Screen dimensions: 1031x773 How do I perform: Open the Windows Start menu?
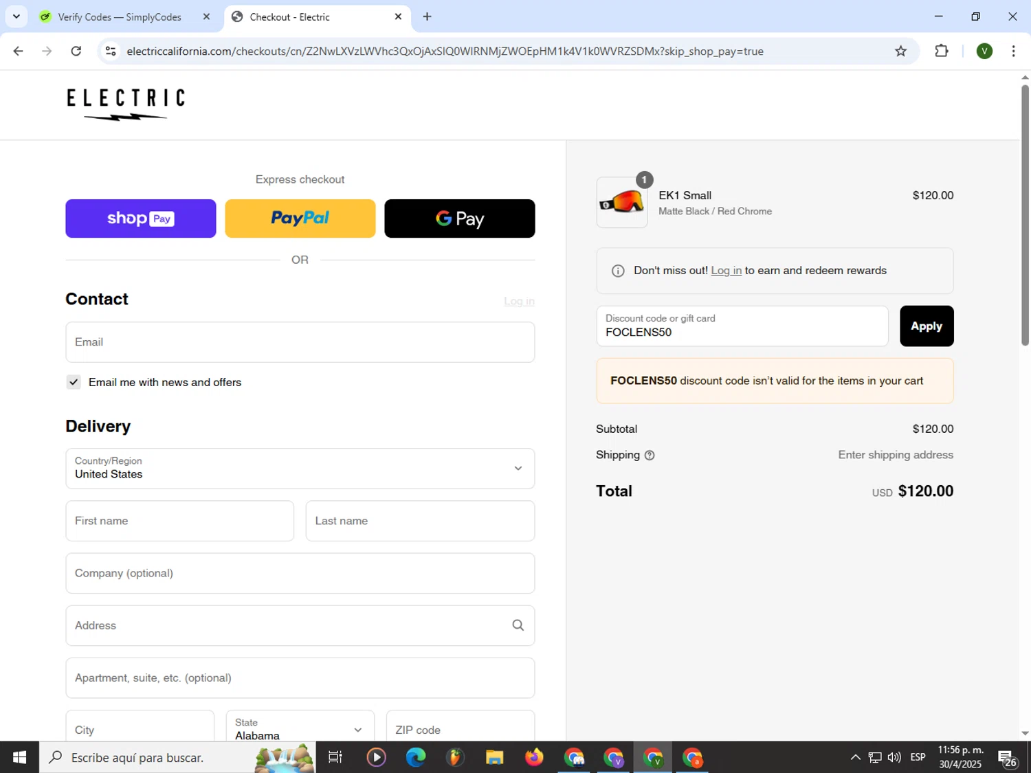(x=19, y=757)
